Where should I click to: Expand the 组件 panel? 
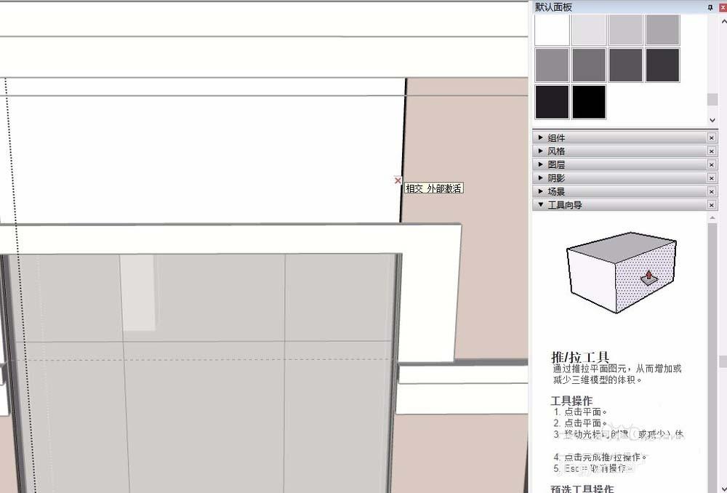[539, 137]
